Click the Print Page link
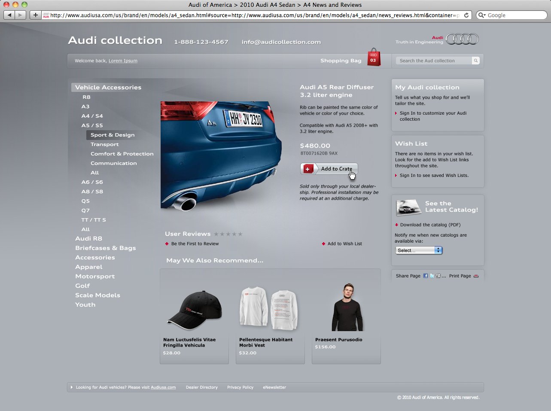This screenshot has width=551, height=411. point(460,276)
